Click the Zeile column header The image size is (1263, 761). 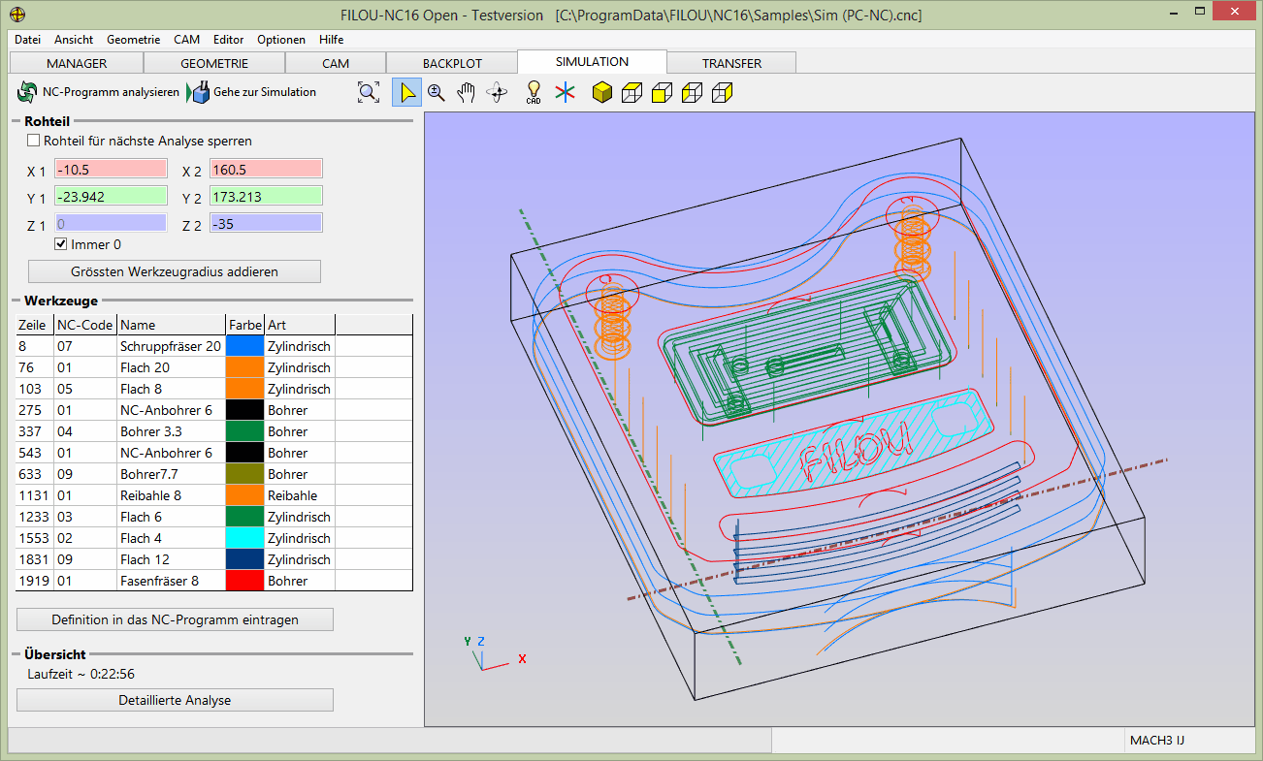point(35,325)
